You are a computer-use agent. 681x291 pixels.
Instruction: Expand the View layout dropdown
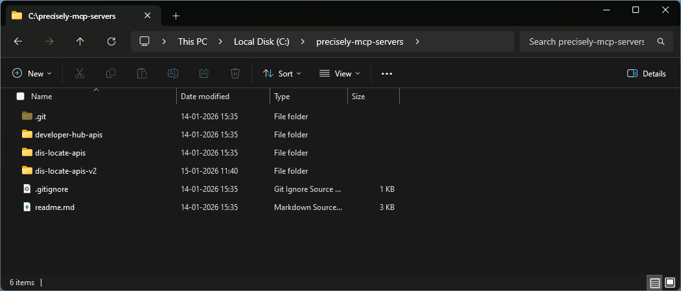(x=340, y=74)
